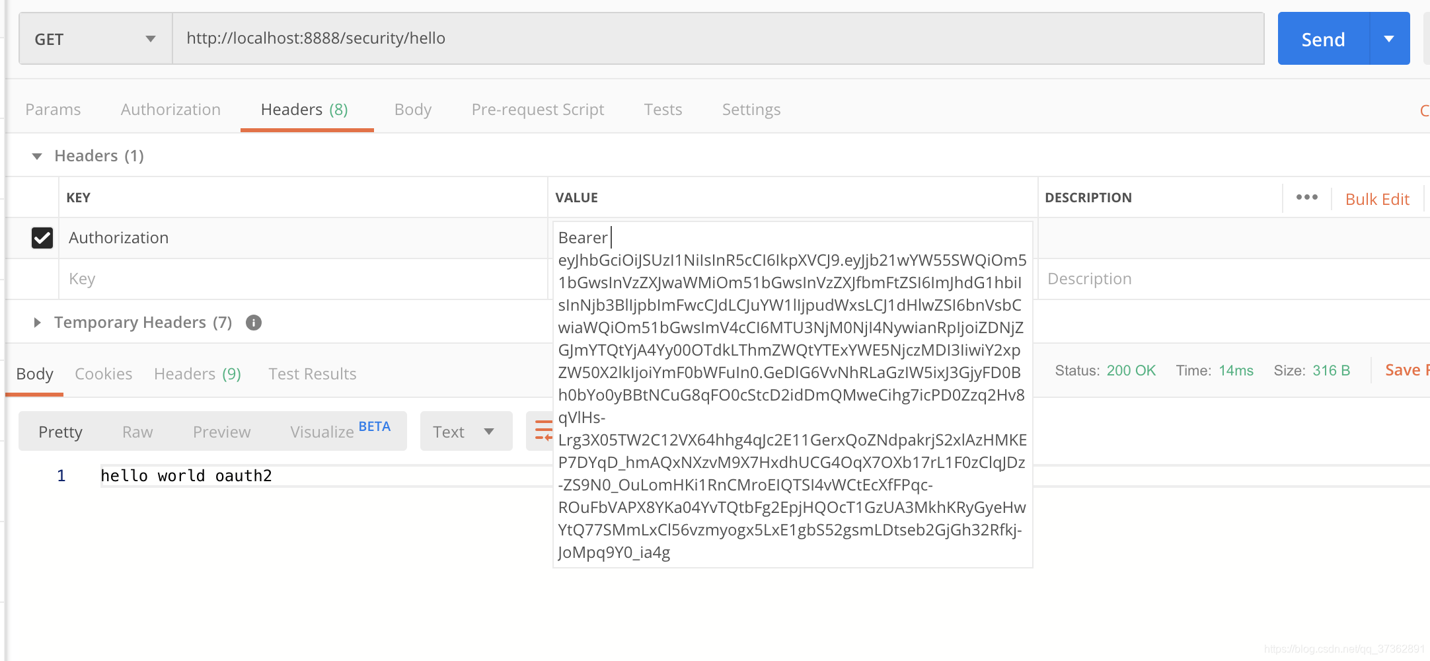Switch to the Authorization tab

coord(170,110)
